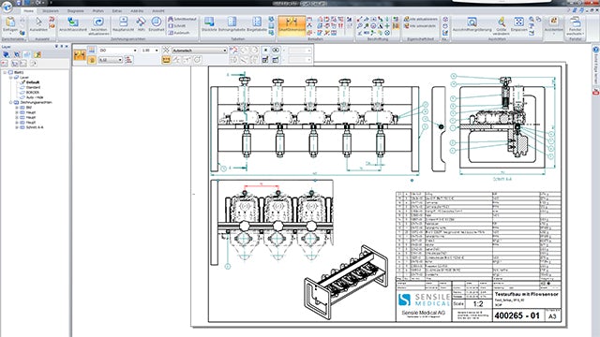Click the Hauptansicht principal view icon
The image size is (600, 337).
point(123,24)
